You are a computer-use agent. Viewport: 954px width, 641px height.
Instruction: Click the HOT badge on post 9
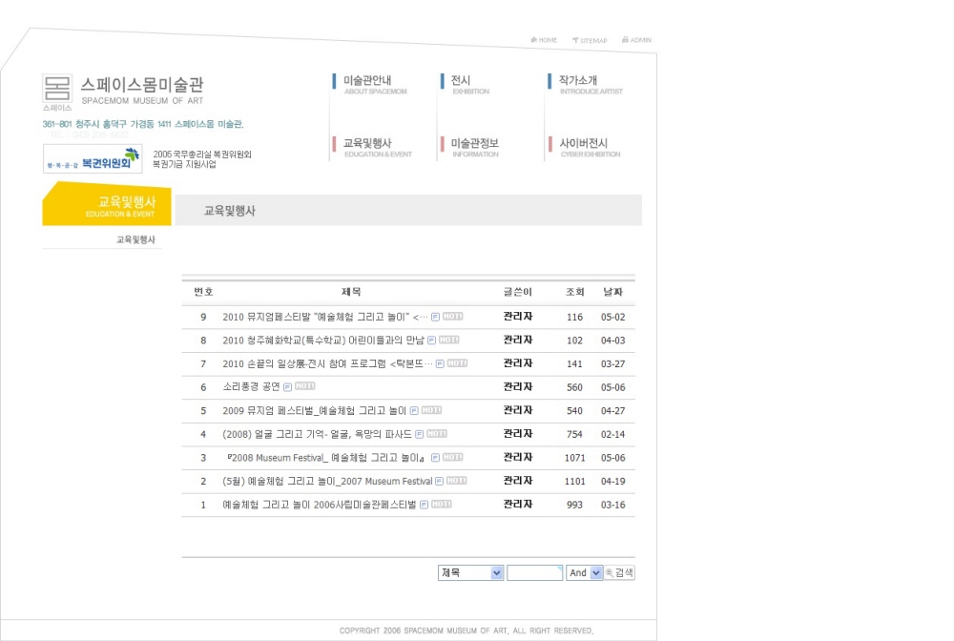pyautogui.click(x=452, y=317)
